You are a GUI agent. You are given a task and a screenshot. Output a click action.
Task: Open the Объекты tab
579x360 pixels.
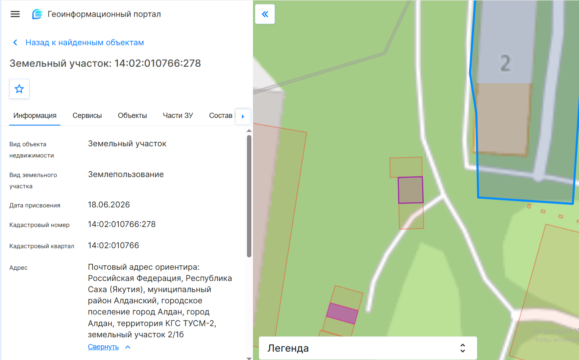pos(132,115)
